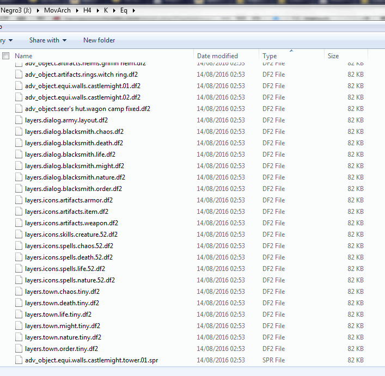This screenshot has width=385, height=376.
Task: Click file icon of town.life.tiny.df2
Action: point(19,315)
